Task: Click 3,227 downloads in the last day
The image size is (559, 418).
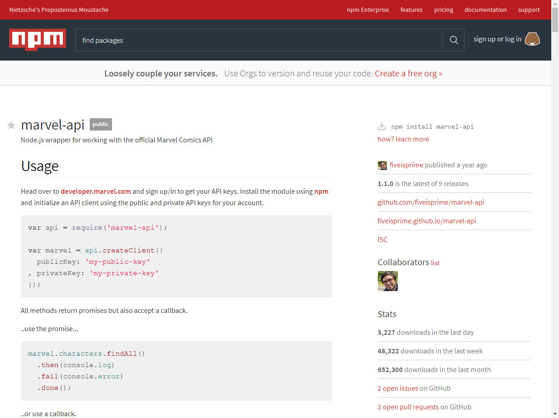Action: pos(426,332)
